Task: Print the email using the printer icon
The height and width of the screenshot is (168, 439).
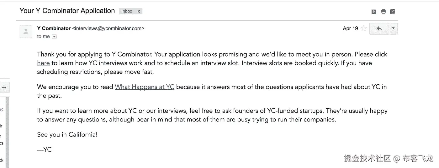Action: tap(383, 12)
